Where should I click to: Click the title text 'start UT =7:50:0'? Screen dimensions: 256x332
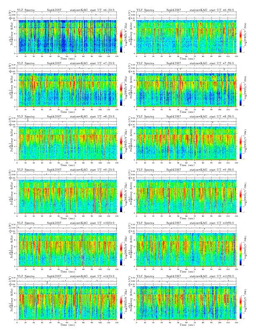pyautogui.click(x=222, y=63)
